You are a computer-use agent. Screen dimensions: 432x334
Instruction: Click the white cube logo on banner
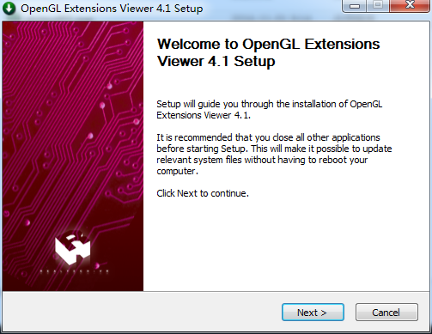point(73,247)
